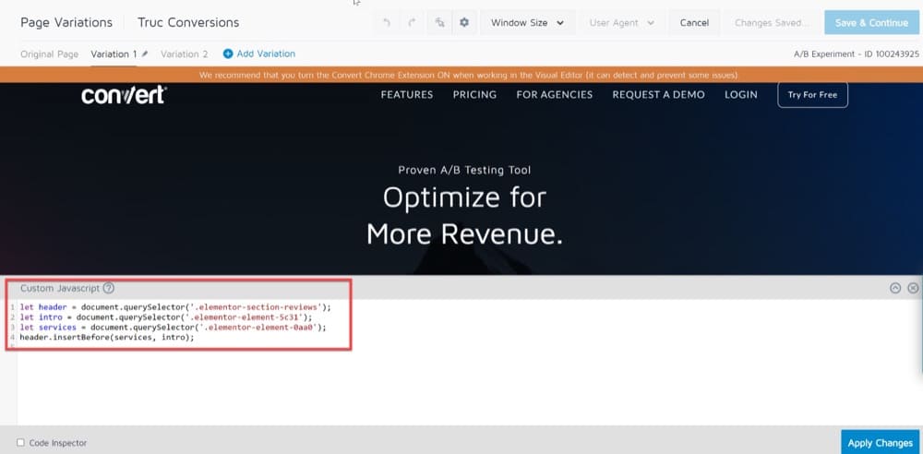
Task: Click the Custom Javascript help icon
Action: click(x=109, y=288)
